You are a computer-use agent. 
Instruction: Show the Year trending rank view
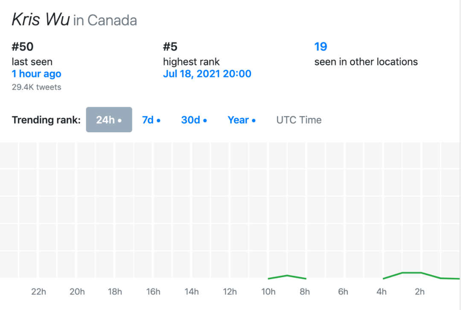(242, 120)
